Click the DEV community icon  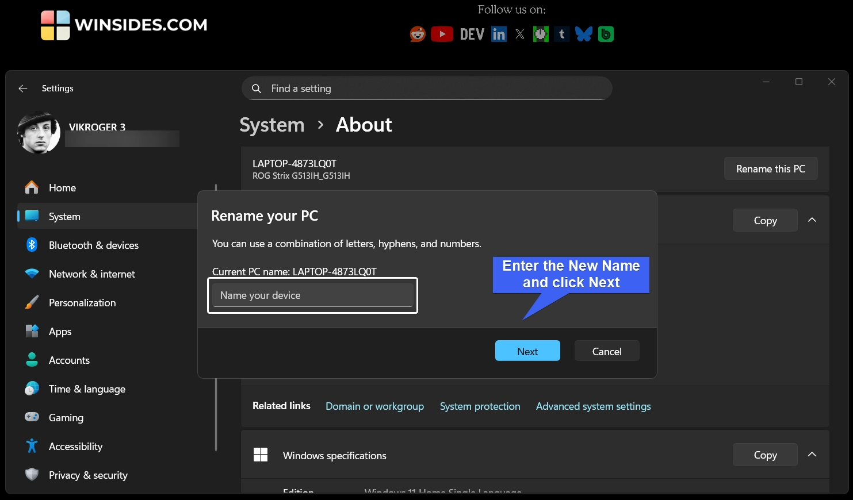[472, 34]
